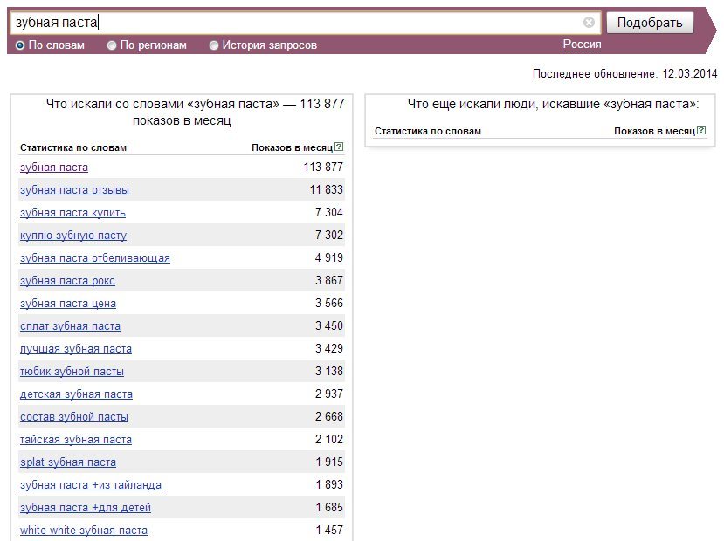Image resolution: width=724 pixels, height=541 pixels.
Task: Click the value '2 102' for тайская
Action: coord(329,439)
